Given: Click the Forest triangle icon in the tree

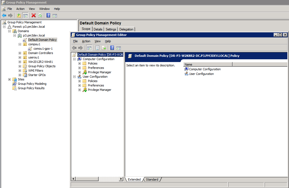Looking at the screenshot, I should coord(9,27).
